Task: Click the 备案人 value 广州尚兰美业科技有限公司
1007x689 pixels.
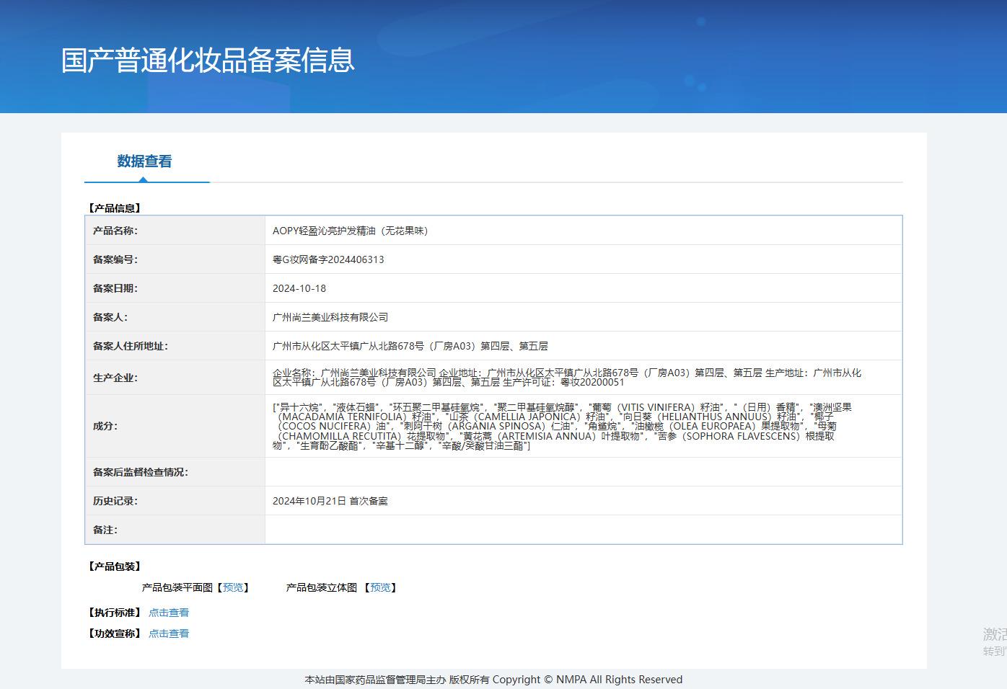Action: (330, 317)
